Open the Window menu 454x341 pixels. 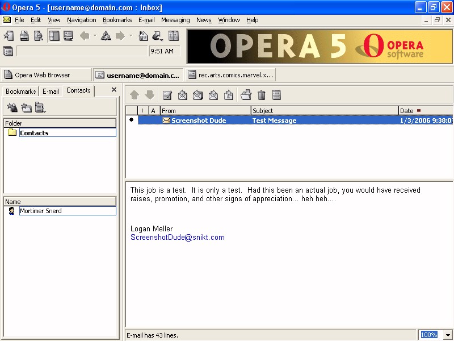coord(229,20)
